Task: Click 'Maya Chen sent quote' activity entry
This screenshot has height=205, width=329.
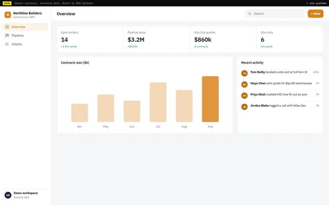Action: pyautogui.click(x=280, y=84)
